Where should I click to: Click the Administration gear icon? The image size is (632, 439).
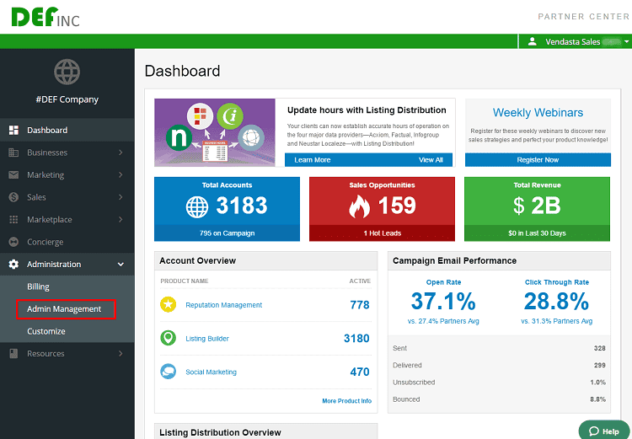click(13, 264)
